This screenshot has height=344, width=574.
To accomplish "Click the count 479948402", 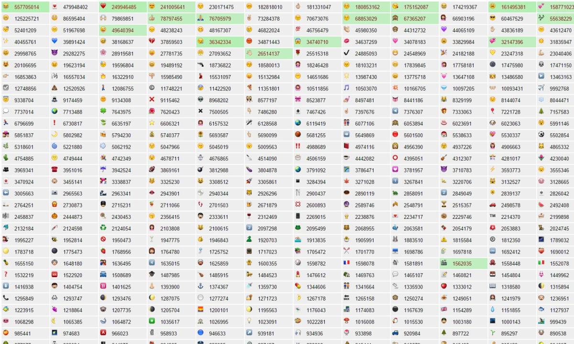I will click(76, 7).
